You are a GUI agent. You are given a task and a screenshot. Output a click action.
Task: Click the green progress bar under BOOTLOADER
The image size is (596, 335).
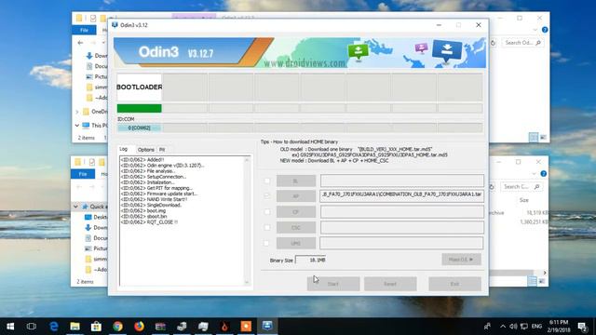139,109
